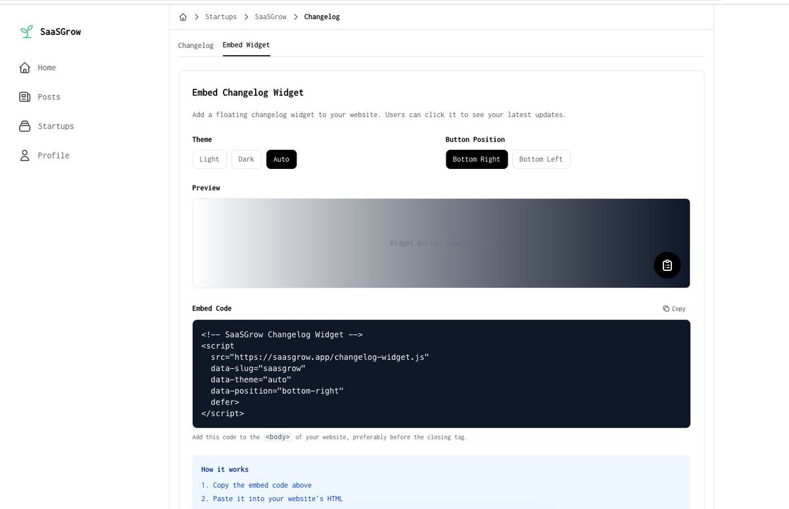Screen dimensions: 789x509
Task: Click the "Button Position" section label
Action: [475, 139]
